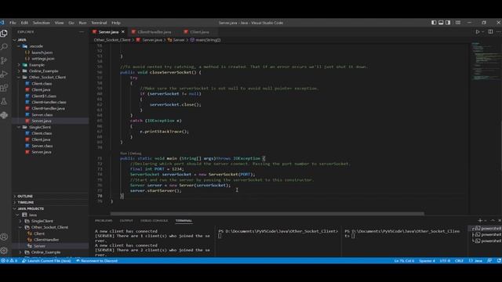This screenshot has width=502, height=282.
Task: Create a new terminal with plus icon
Action: 480,221
